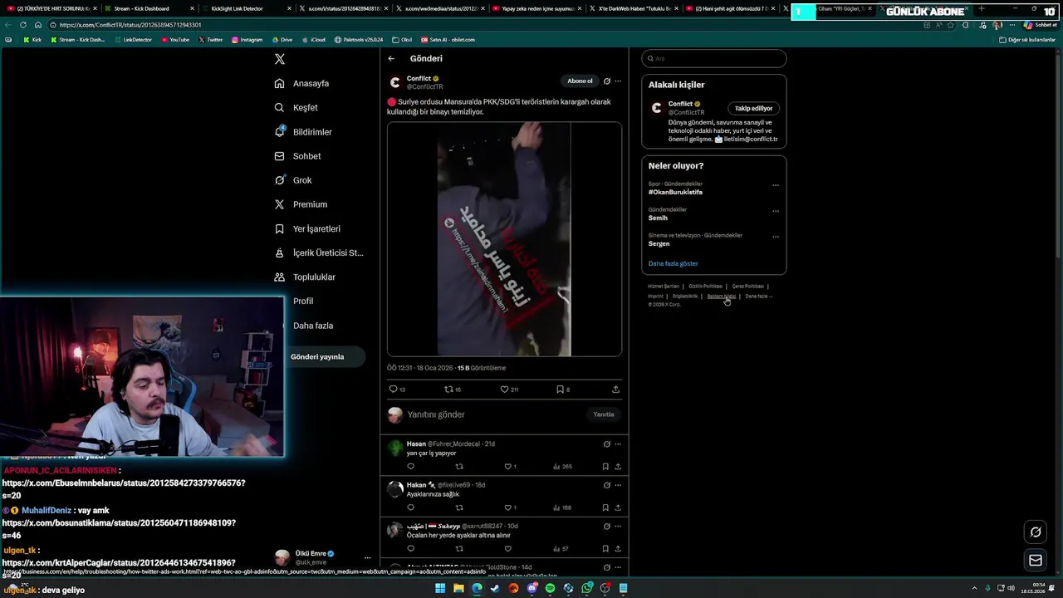The width and height of the screenshot is (1063, 598).
Task: Open floating messages envelope button
Action: (x=1036, y=561)
